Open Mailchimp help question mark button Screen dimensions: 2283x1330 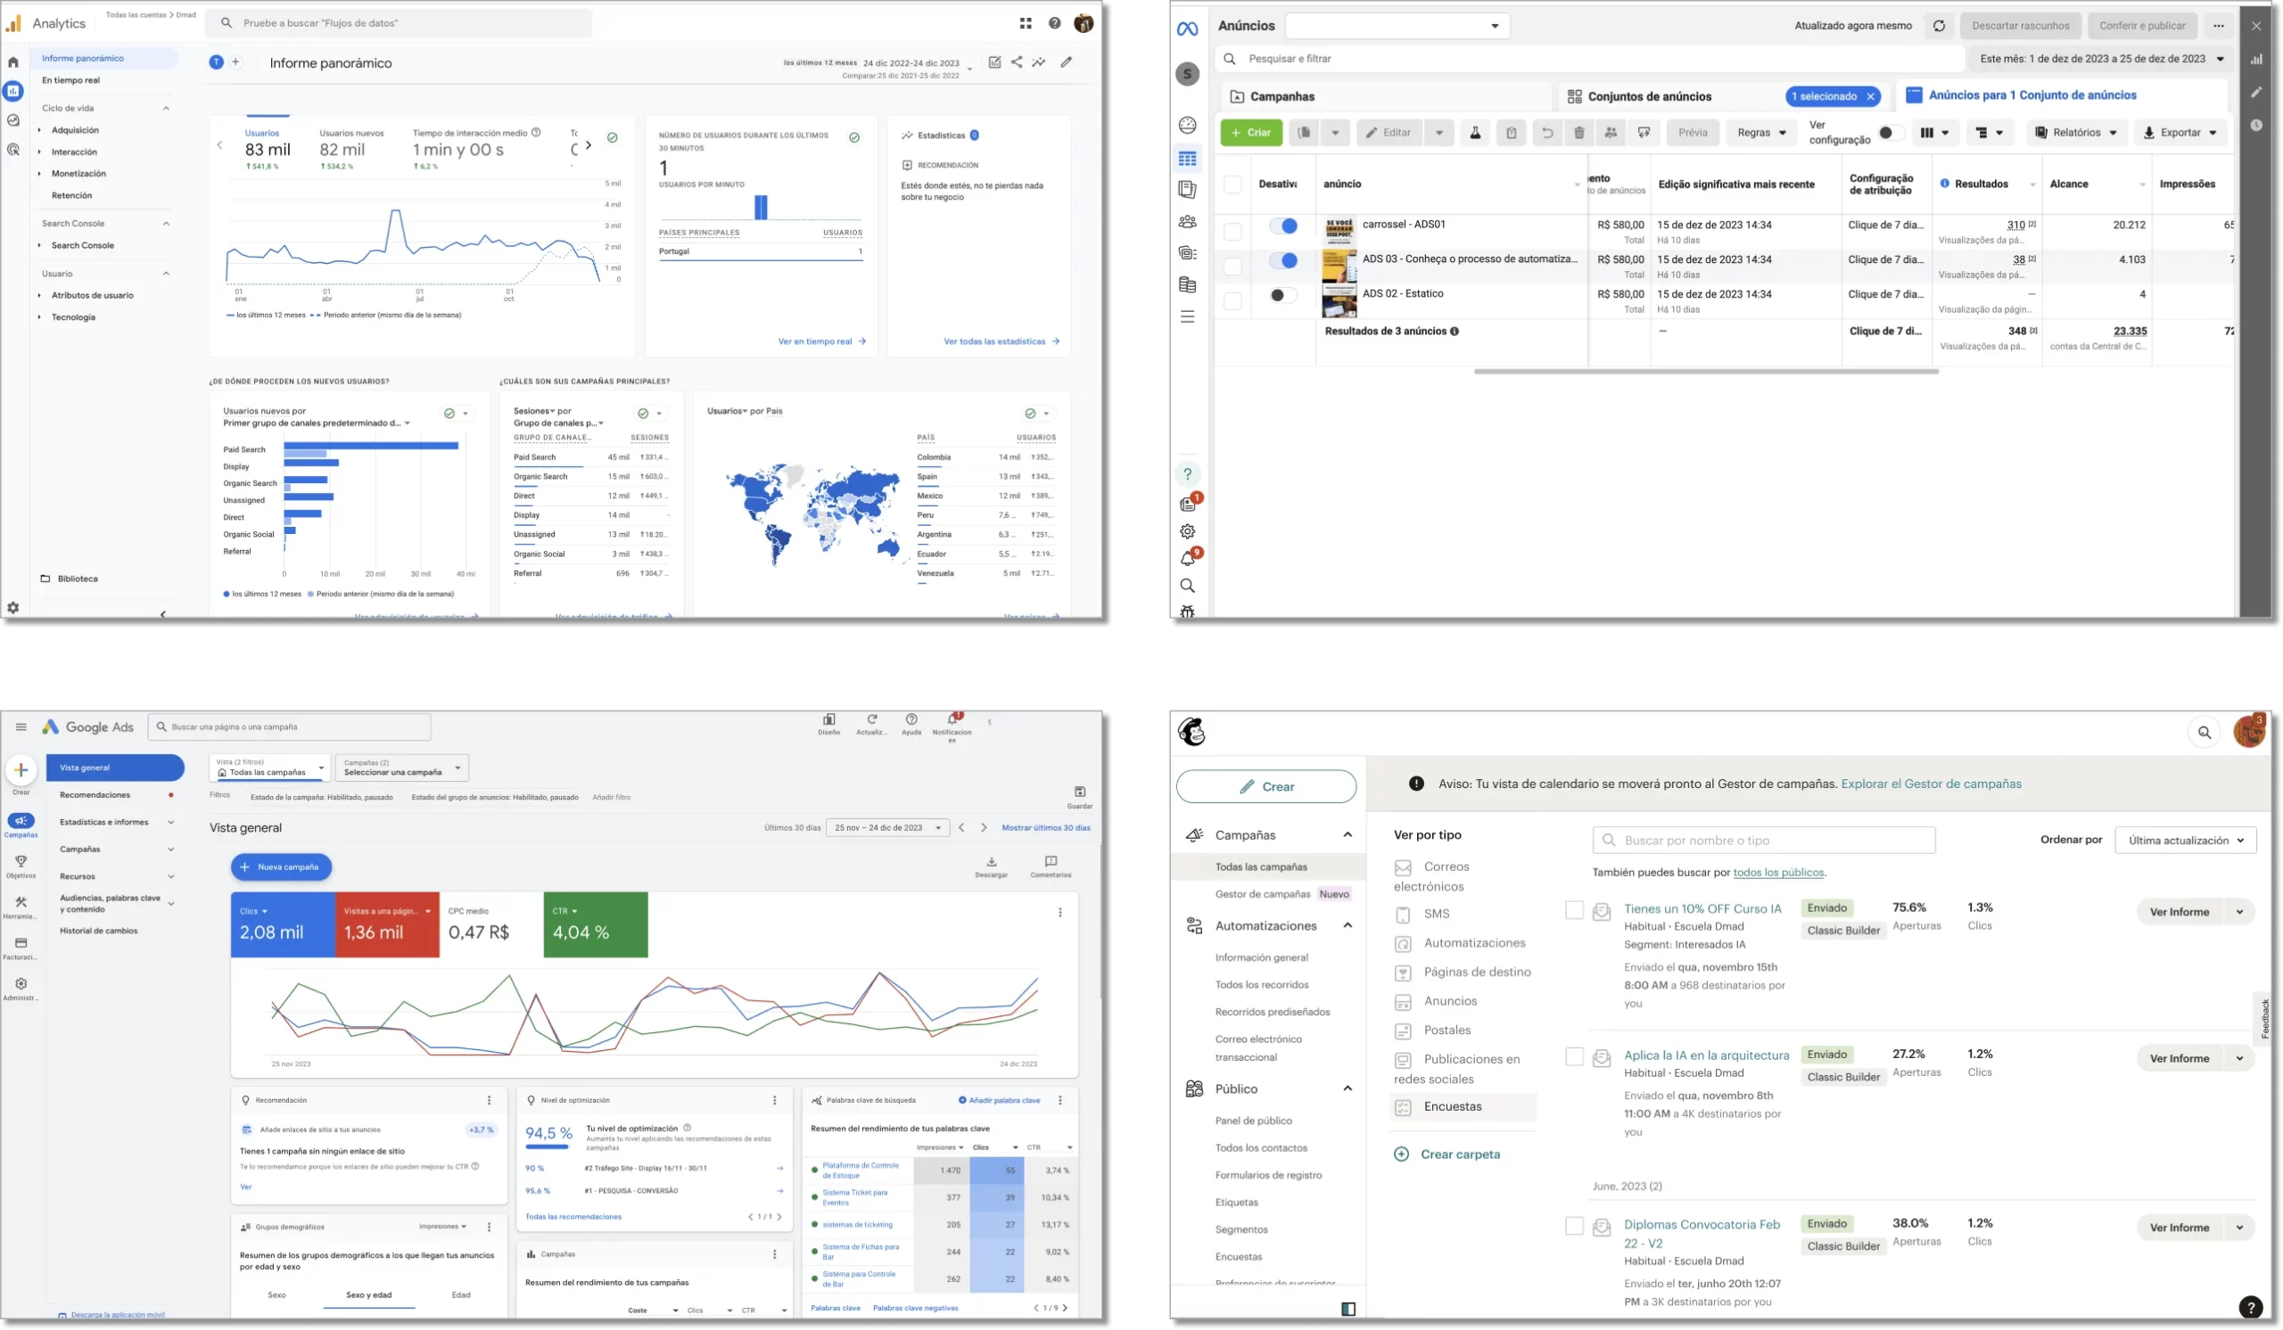click(2250, 1307)
